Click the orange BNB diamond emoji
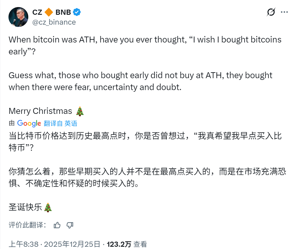 coord(49,12)
